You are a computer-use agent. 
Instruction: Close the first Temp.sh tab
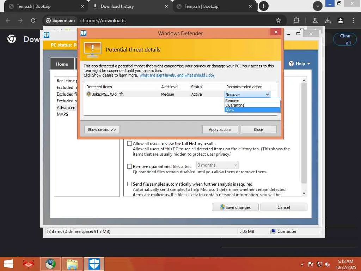coord(82,6)
